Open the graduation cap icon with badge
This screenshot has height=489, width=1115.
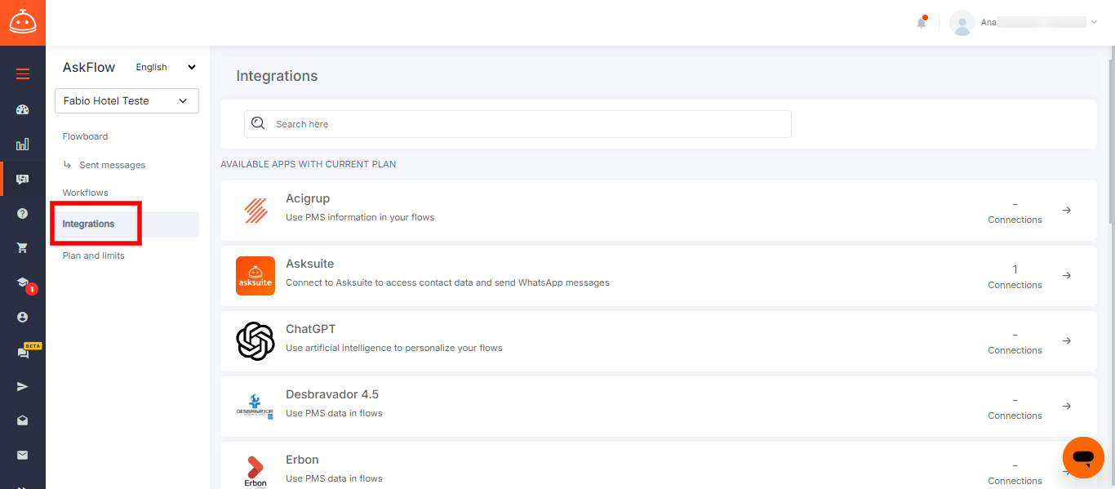[23, 282]
